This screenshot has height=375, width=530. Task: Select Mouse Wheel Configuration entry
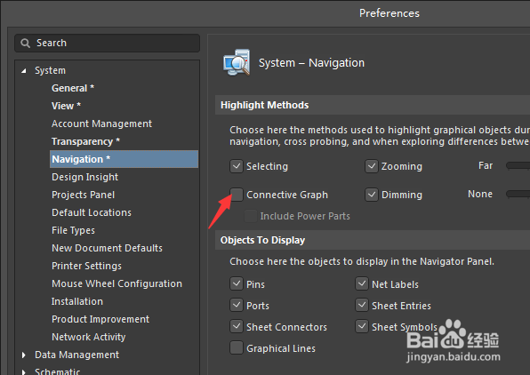[x=116, y=283]
